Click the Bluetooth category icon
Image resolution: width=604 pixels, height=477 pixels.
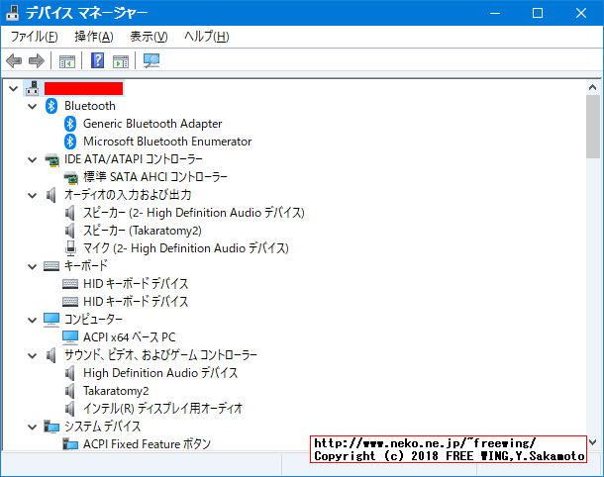(51, 106)
